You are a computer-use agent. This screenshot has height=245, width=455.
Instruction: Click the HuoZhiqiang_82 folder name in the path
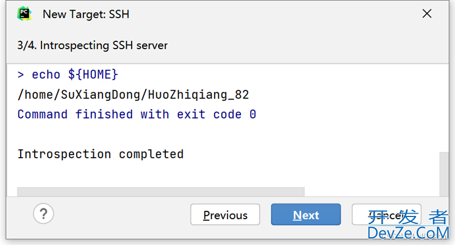coord(198,95)
